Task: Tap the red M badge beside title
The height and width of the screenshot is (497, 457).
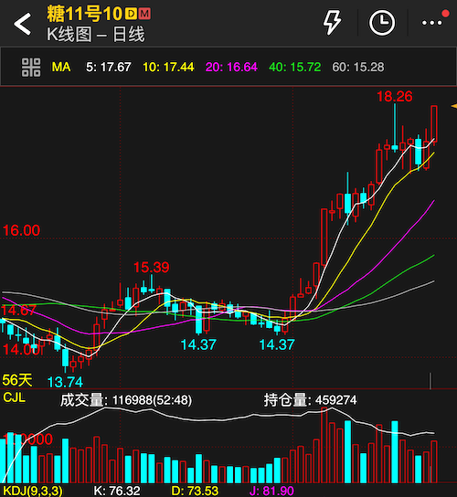Action: click(144, 14)
